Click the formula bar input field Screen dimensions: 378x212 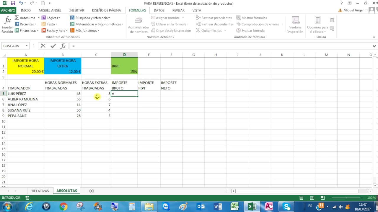tap(220, 46)
